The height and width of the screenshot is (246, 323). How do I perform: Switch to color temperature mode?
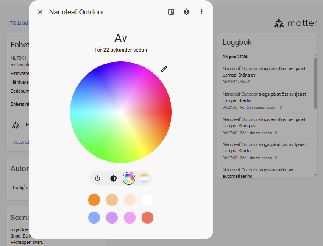click(144, 178)
